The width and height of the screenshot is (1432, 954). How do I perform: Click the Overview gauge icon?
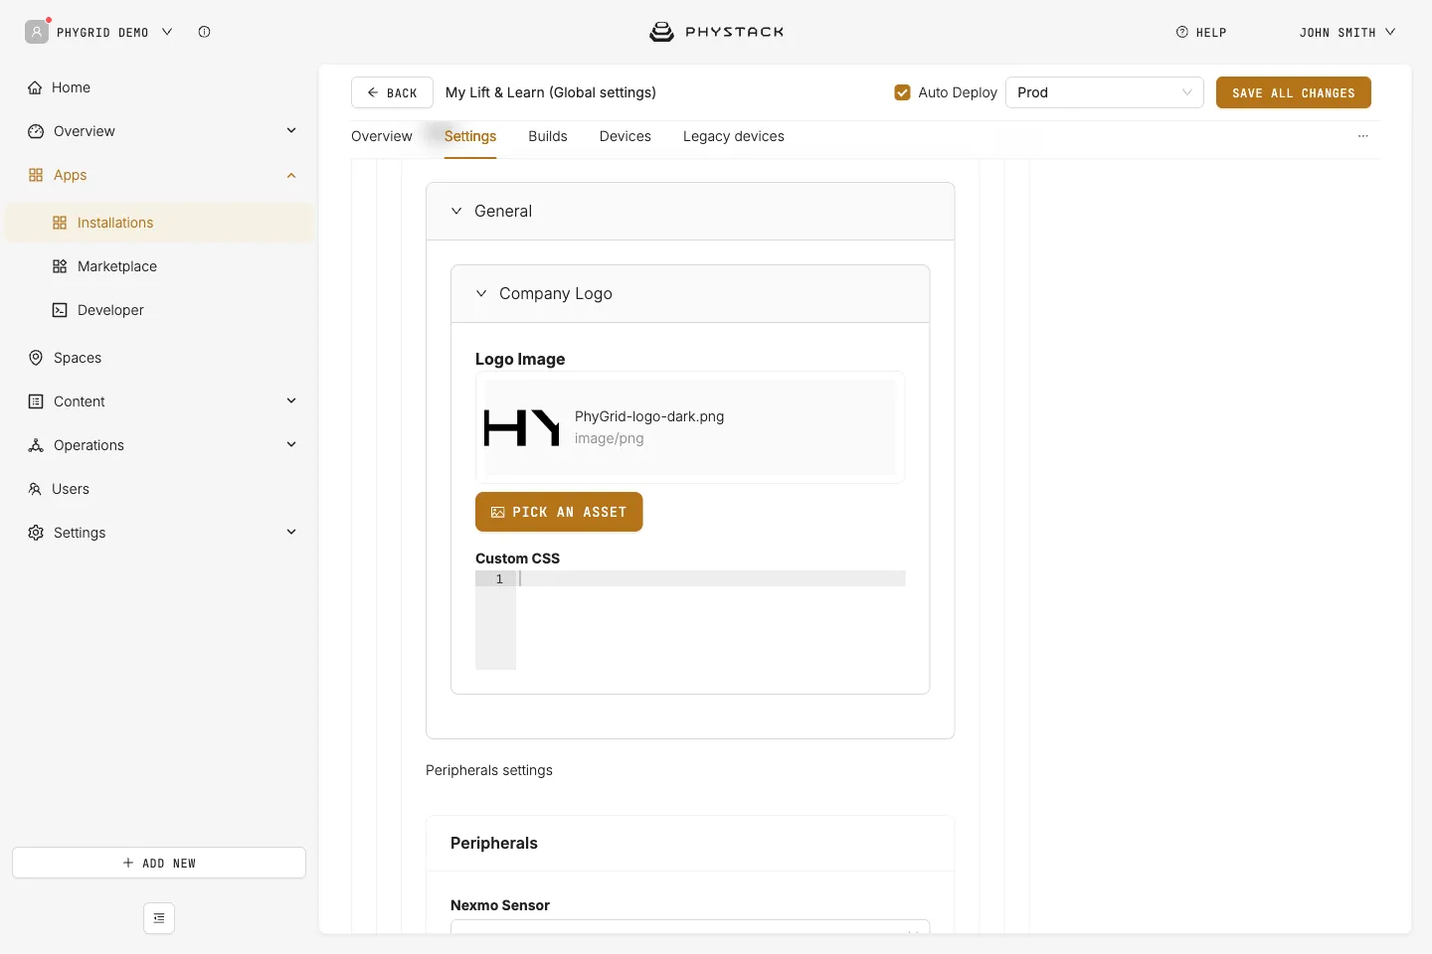(x=36, y=131)
